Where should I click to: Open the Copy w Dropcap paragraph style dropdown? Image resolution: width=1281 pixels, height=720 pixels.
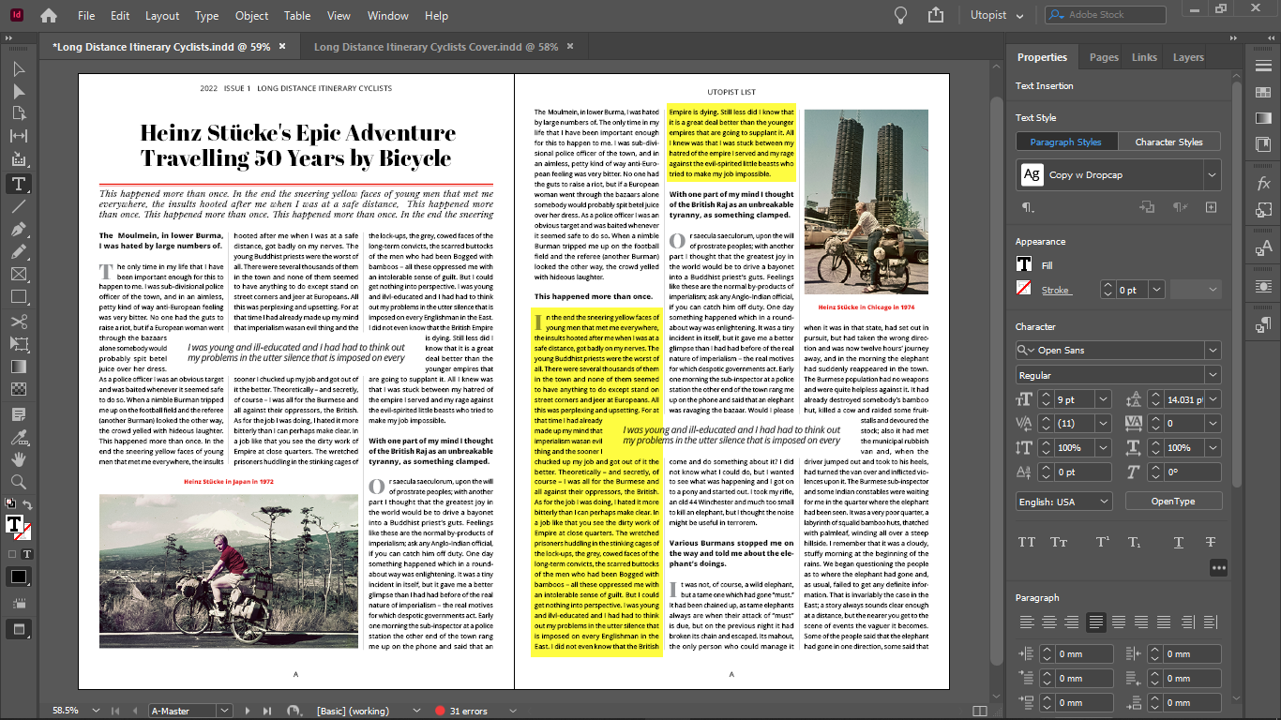[x=1213, y=174]
